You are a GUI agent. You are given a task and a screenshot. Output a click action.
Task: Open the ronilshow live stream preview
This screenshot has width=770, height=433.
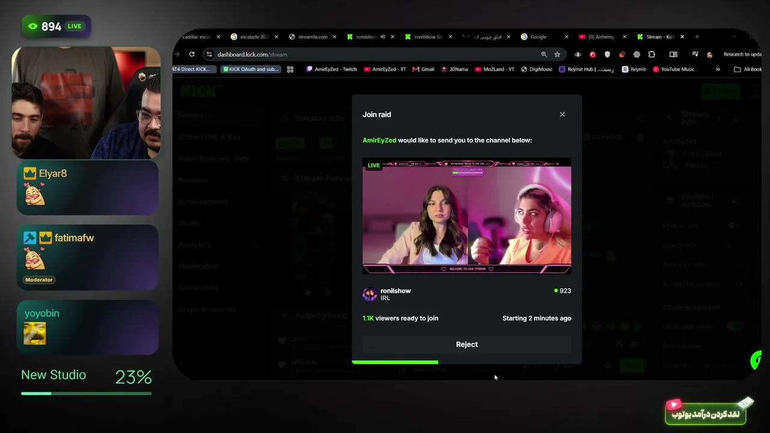(467, 216)
